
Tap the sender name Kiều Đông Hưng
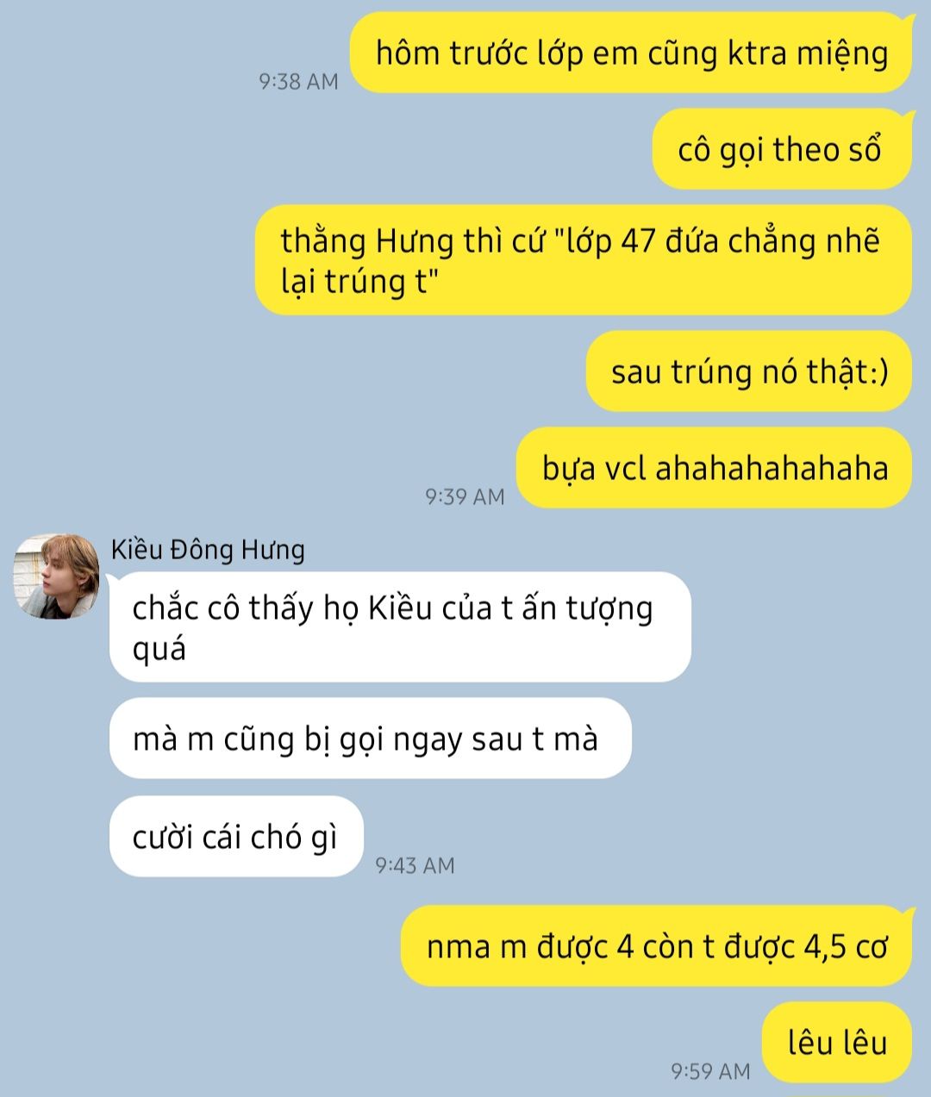(x=208, y=550)
